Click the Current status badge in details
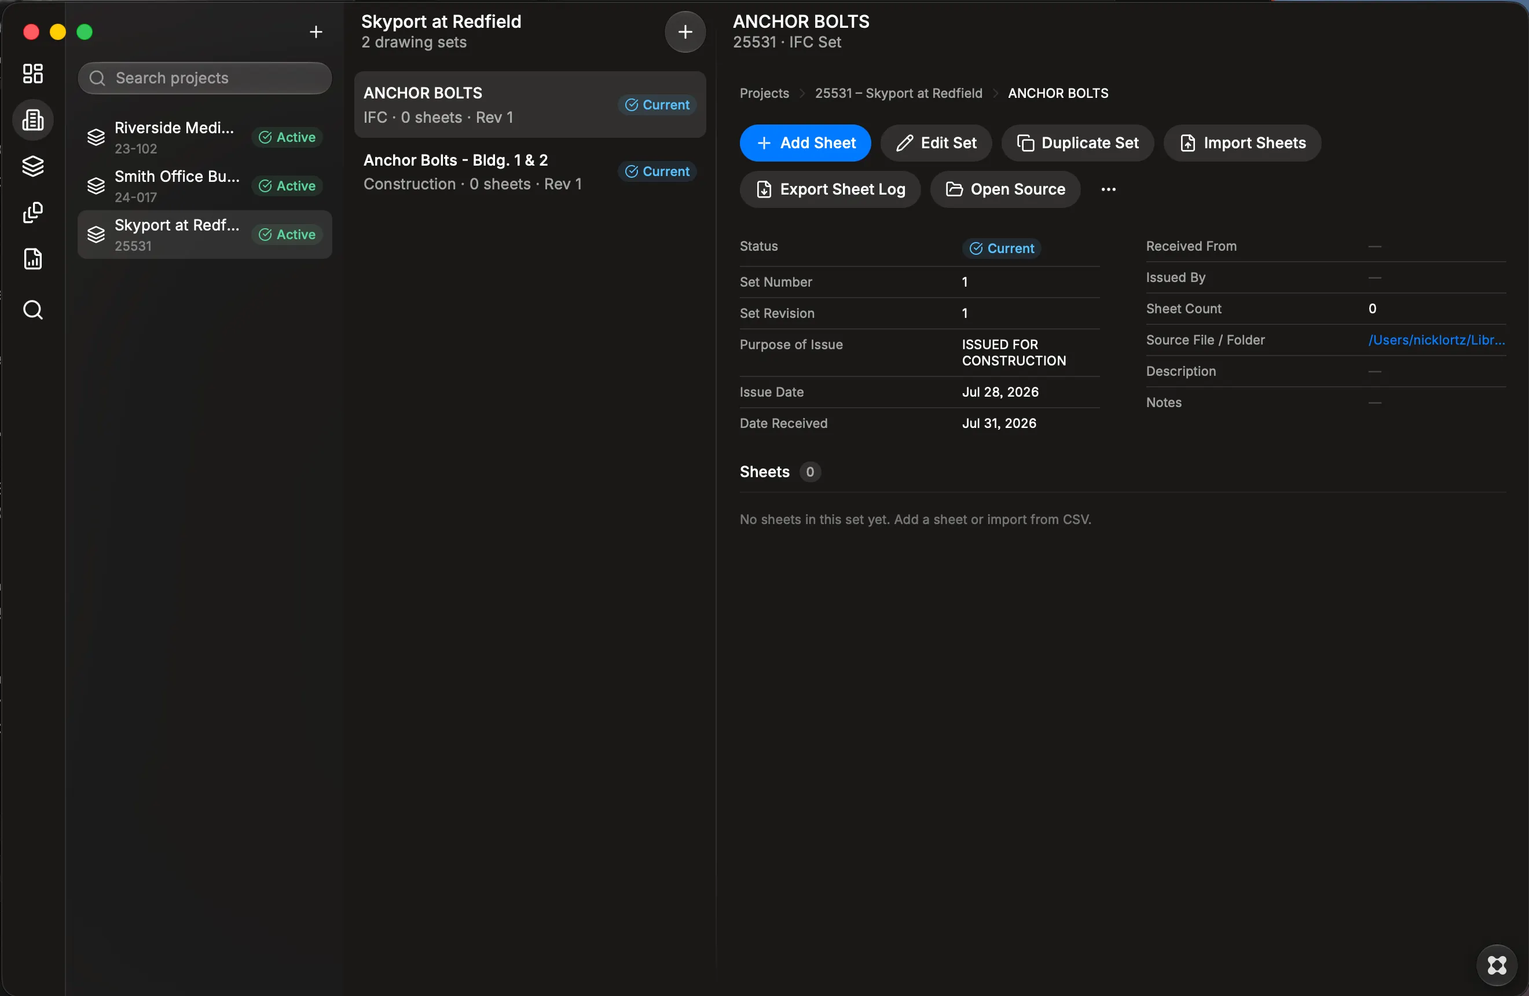The width and height of the screenshot is (1529, 996). (1001, 248)
